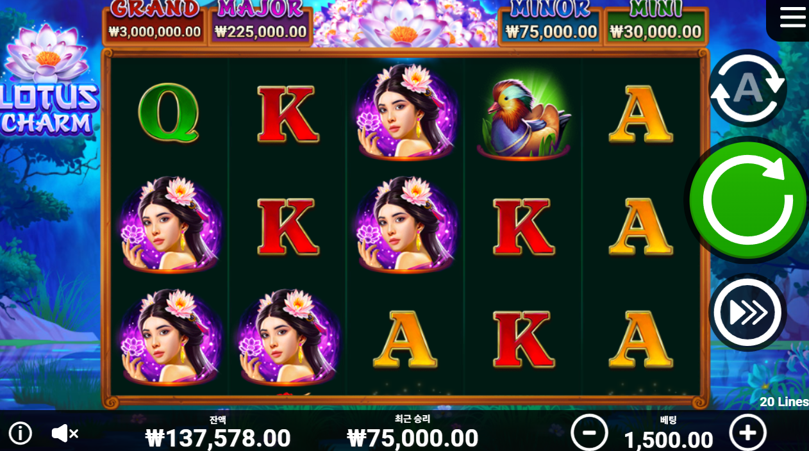Decrease bet with the minus button
Viewport: 809px width, 451px height.
(x=590, y=432)
